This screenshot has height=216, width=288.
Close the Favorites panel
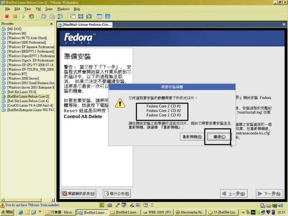pyautogui.click(x=51, y=24)
